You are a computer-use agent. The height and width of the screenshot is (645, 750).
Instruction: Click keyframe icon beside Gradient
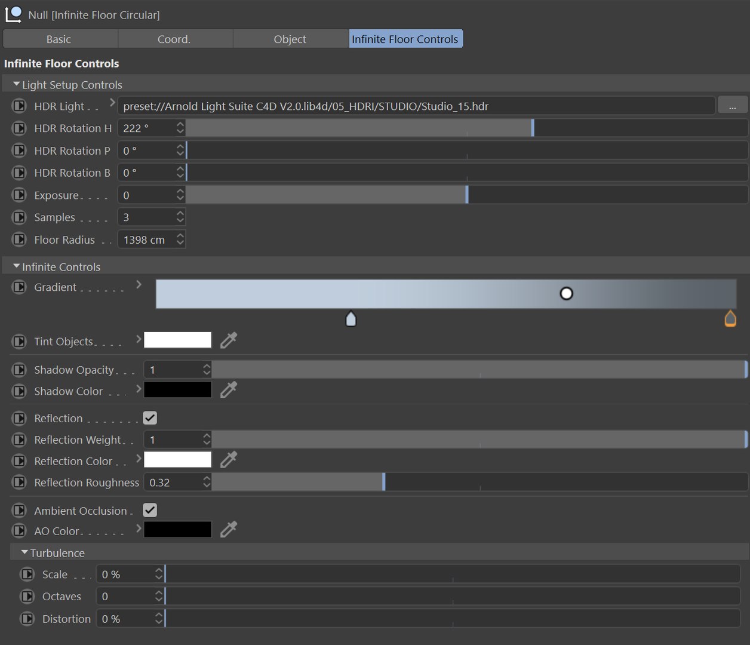(19, 287)
